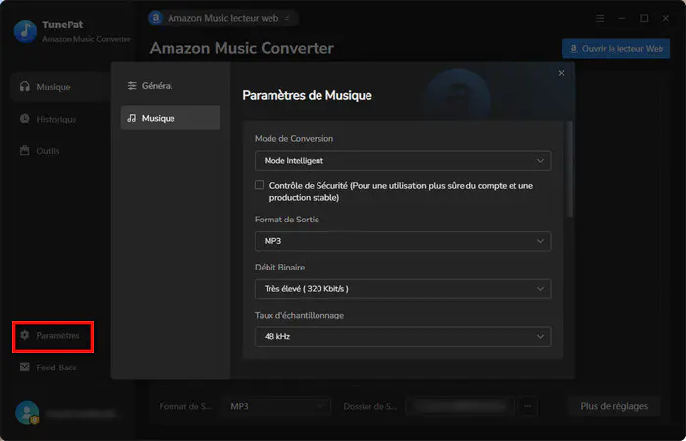Expand the Taux d'échantillonnage dropdown
Image resolution: width=686 pixels, height=441 pixels.
coord(403,336)
